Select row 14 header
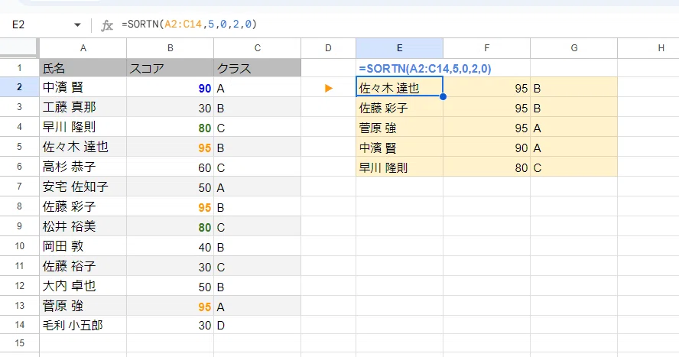Screen dimensions: 679x357 pos(19,325)
